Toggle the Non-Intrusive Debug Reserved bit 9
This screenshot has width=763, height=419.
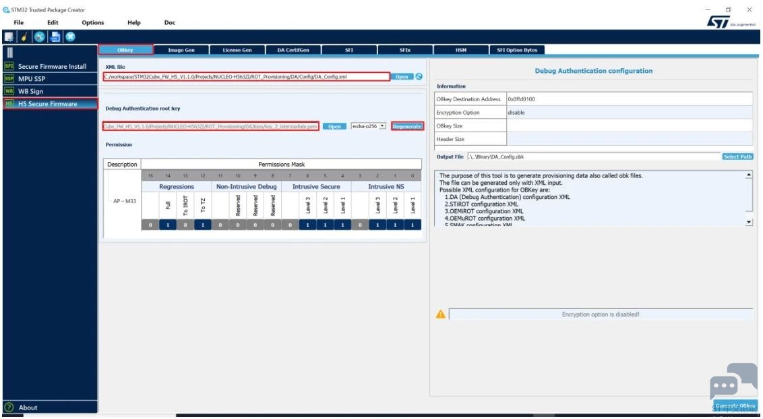click(x=255, y=225)
